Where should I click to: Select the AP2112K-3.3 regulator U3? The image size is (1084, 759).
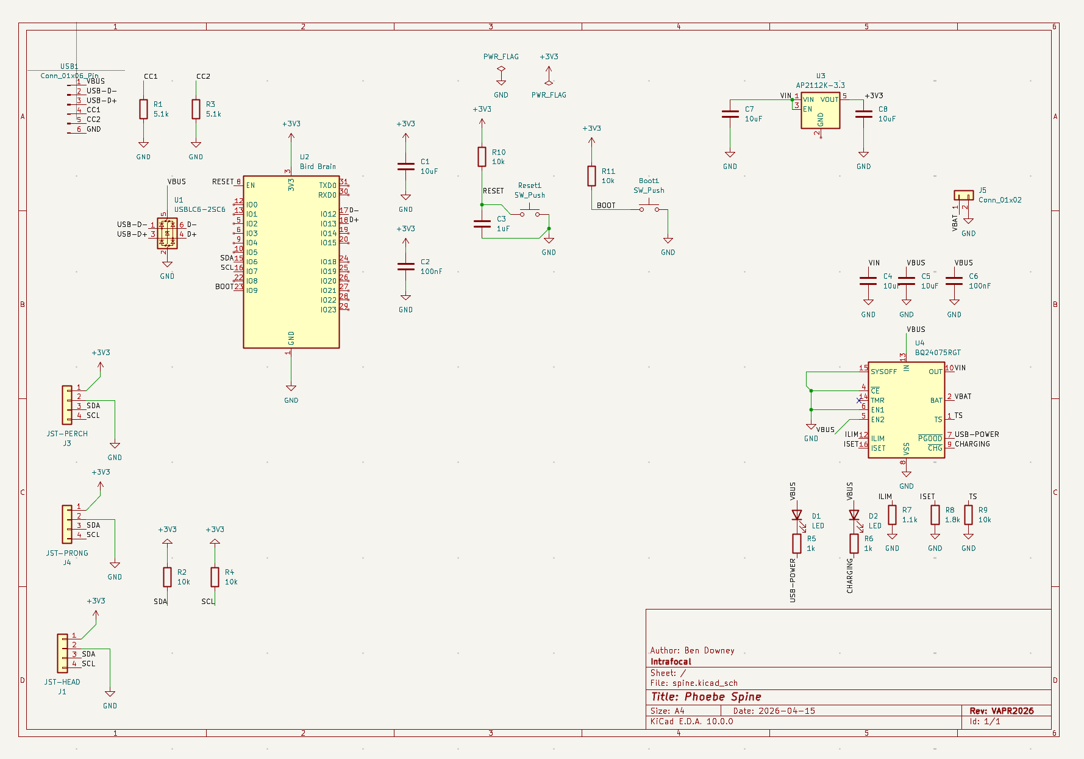[820, 111]
